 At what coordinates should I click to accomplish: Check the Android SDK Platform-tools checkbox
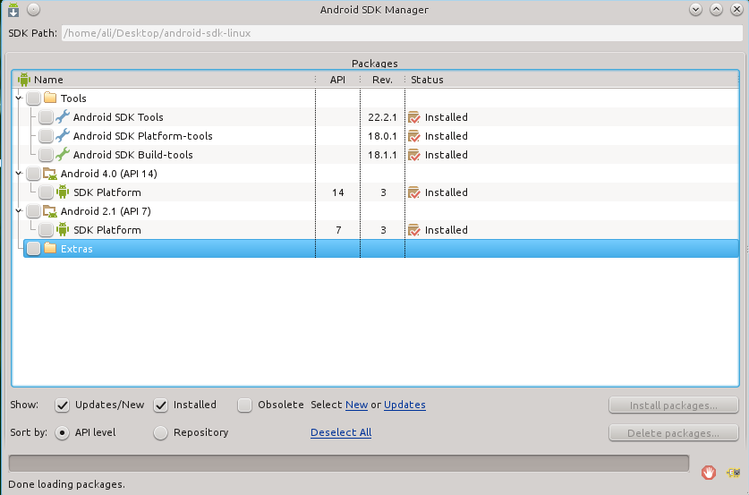click(x=46, y=136)
